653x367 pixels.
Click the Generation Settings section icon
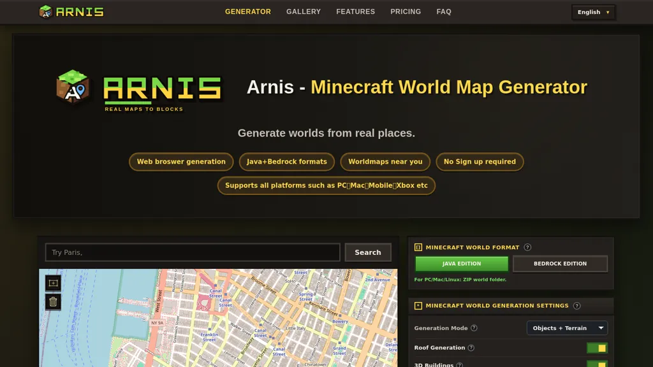click(418, 306)
